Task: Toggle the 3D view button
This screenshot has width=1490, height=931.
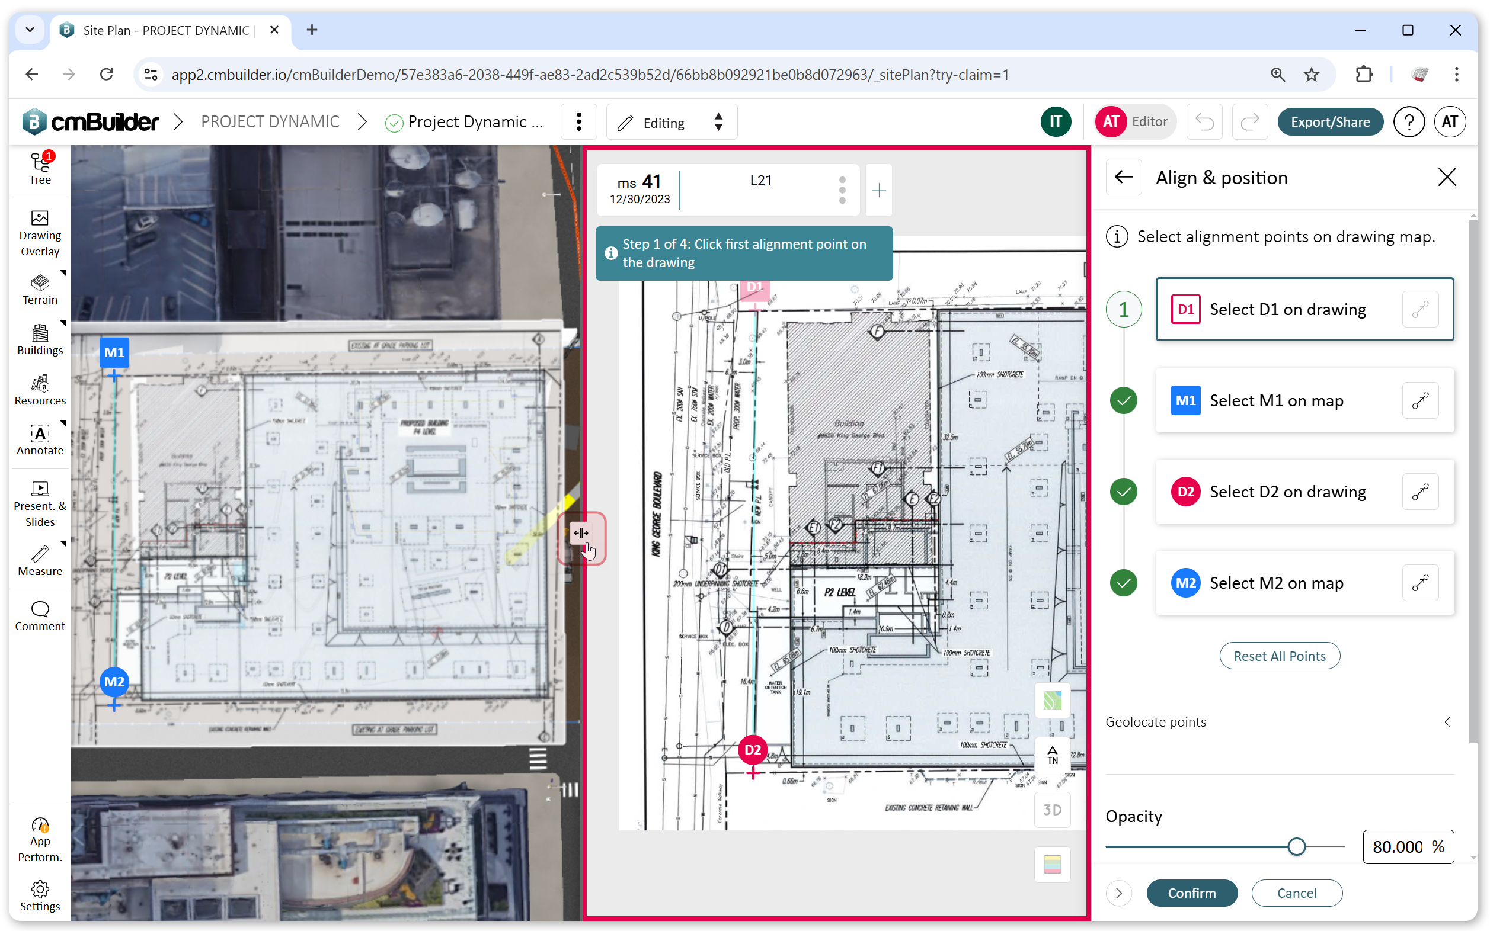Action: 1052,810
